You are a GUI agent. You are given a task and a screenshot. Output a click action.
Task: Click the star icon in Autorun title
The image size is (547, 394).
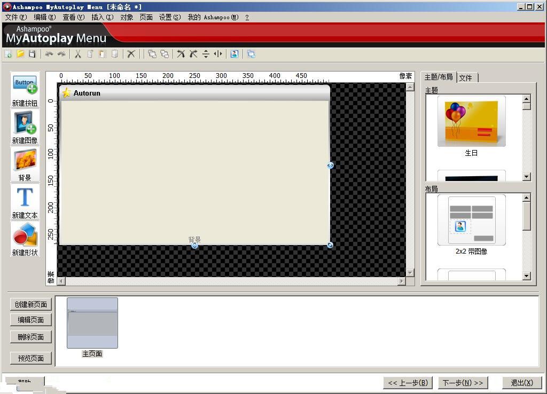pyautogui.click(x=66, y=93)
